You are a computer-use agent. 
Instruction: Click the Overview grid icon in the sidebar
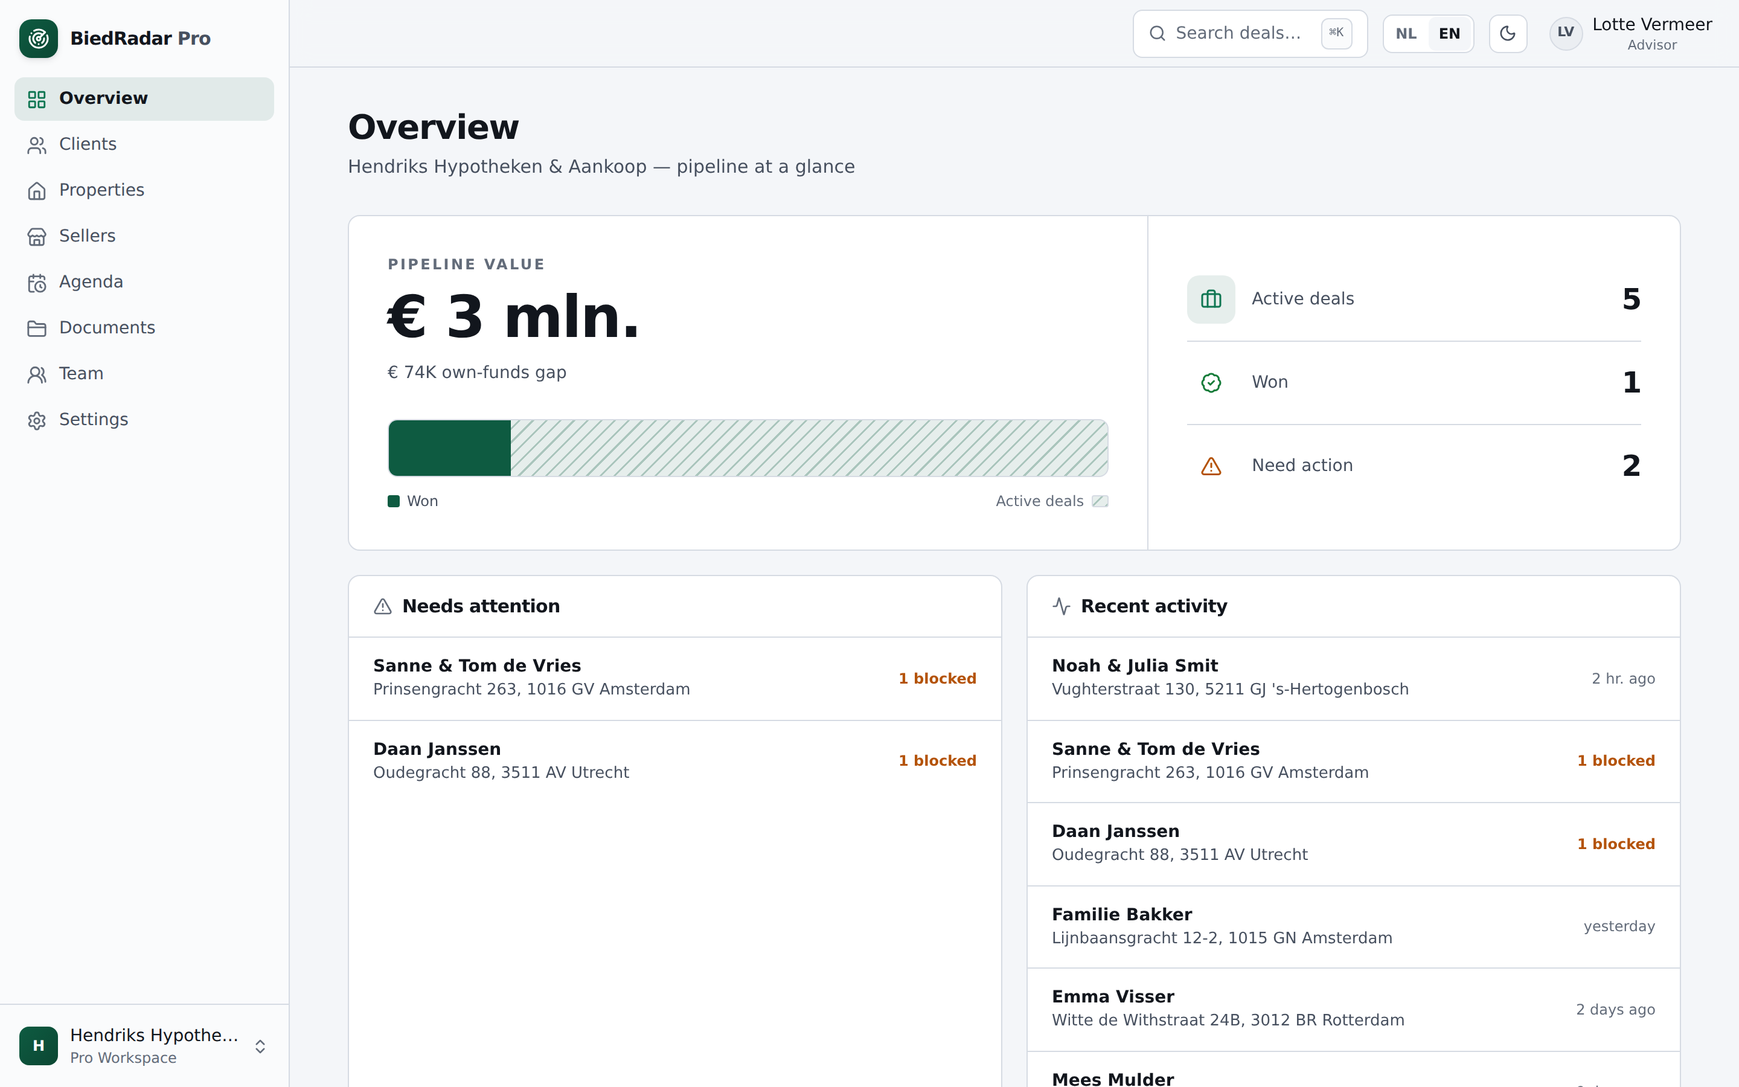coord(37,99)
